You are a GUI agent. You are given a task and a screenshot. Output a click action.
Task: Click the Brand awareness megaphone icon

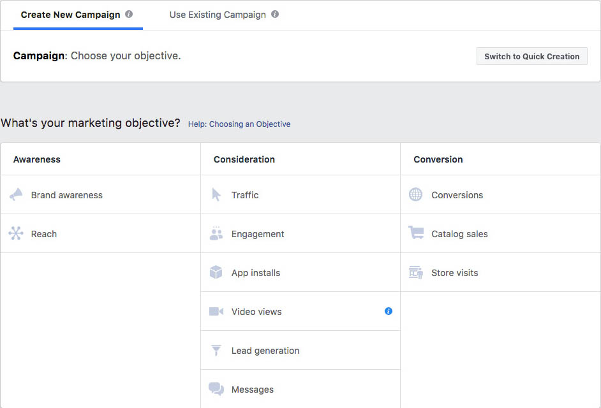(16, 195)
